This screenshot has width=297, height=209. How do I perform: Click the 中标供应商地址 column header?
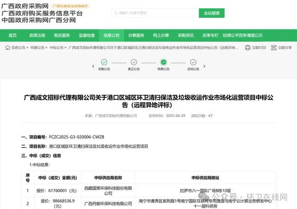205,178
